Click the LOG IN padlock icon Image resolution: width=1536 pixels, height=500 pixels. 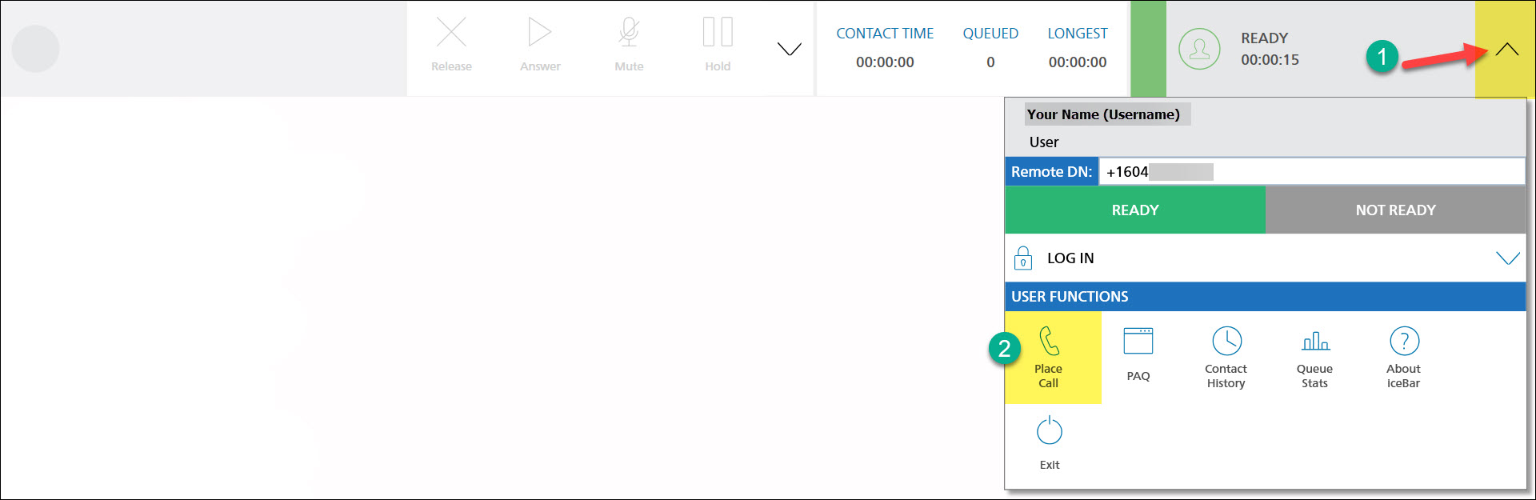point(1022,258)
